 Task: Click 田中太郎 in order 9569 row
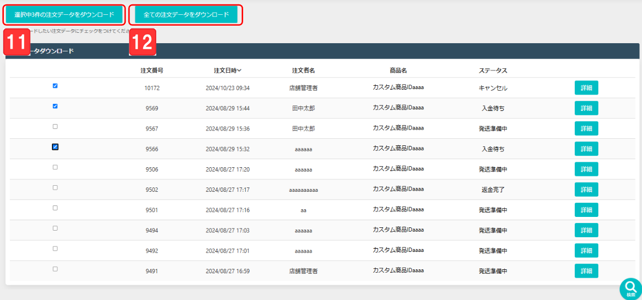303,108
